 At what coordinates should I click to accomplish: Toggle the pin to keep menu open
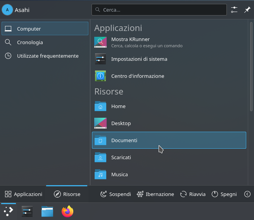[x=247, y=10]
